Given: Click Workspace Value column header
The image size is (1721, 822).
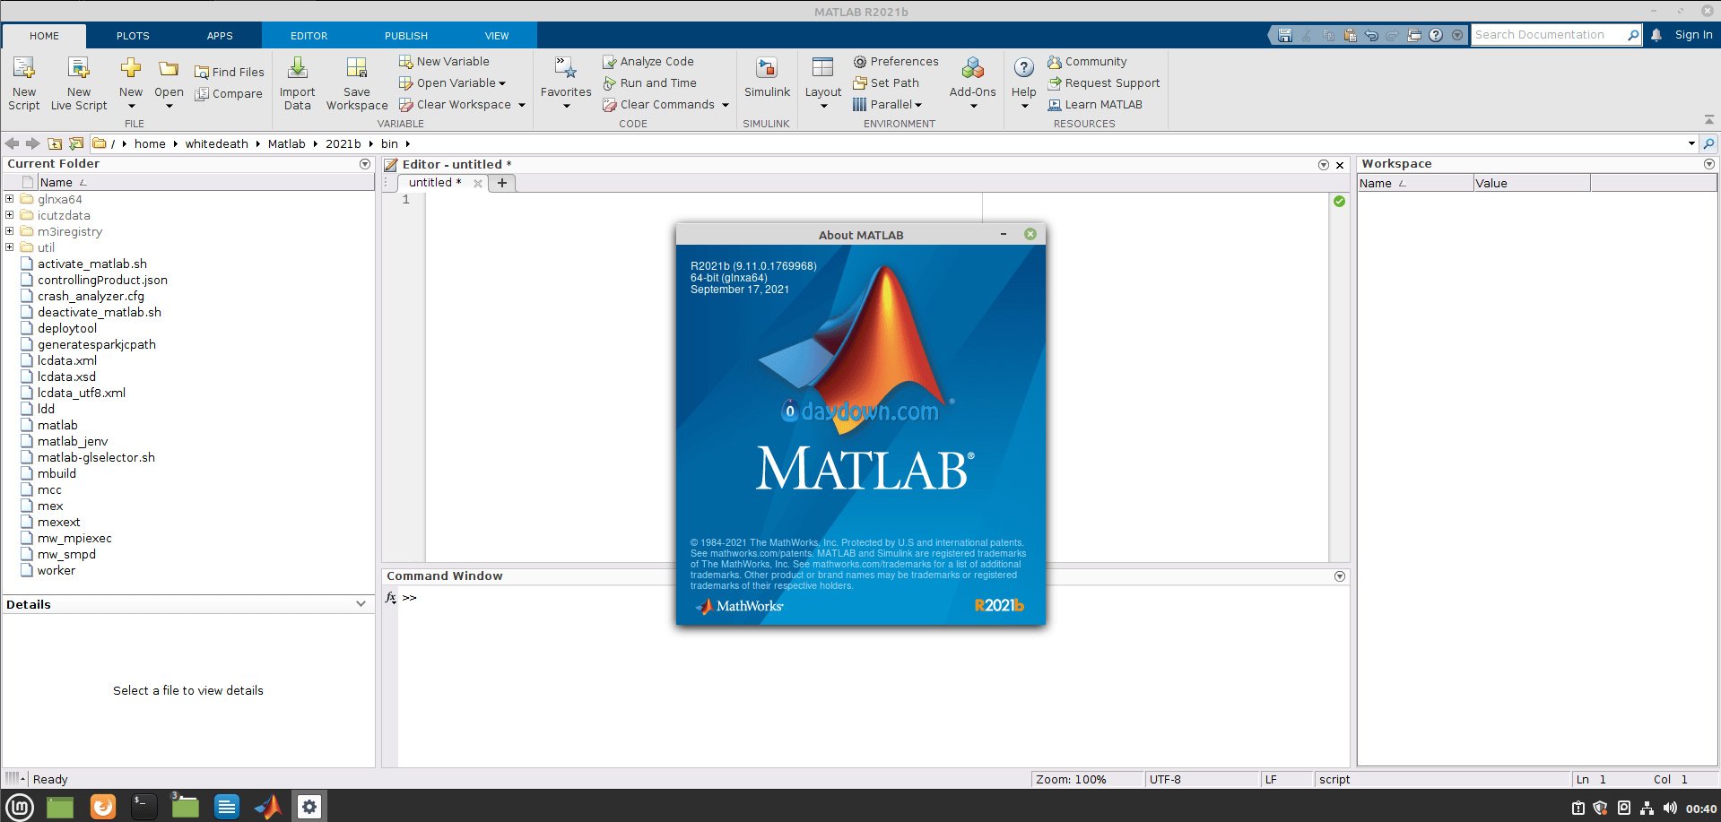Looking at the screenshot, I should pyautogui.click(x=1532, y=183).
